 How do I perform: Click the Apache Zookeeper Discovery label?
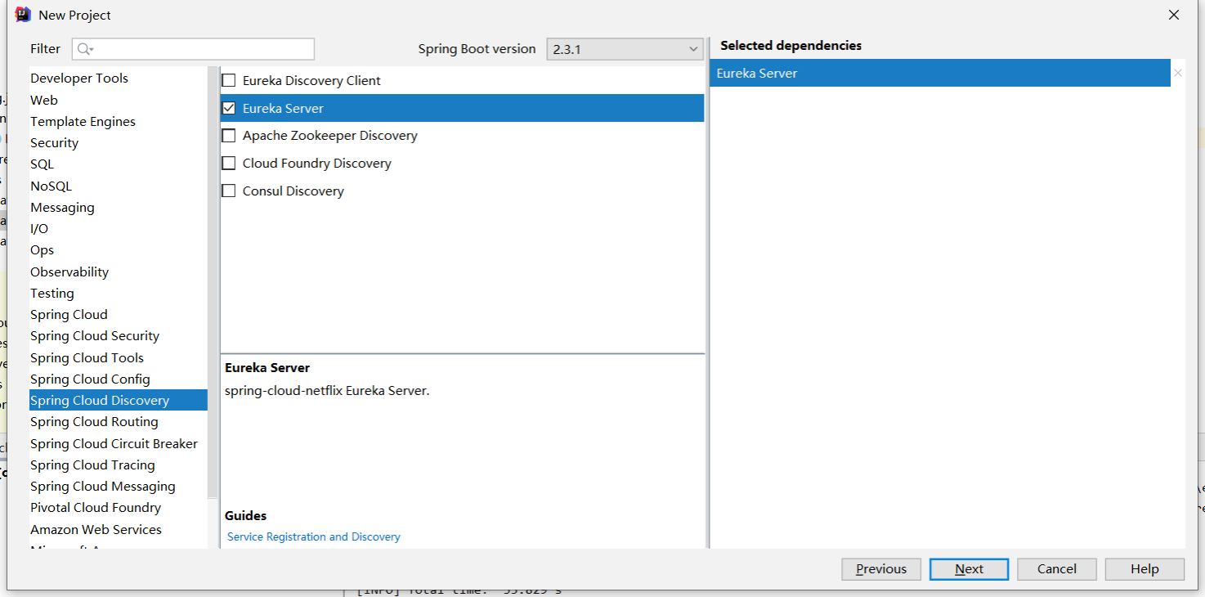coord(330,136)
